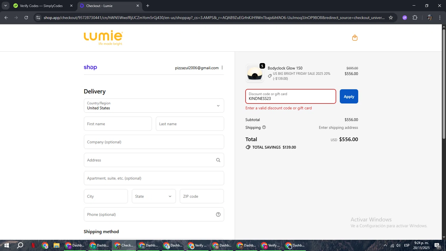Click the phone field help icon

click(x=218, y=214)
